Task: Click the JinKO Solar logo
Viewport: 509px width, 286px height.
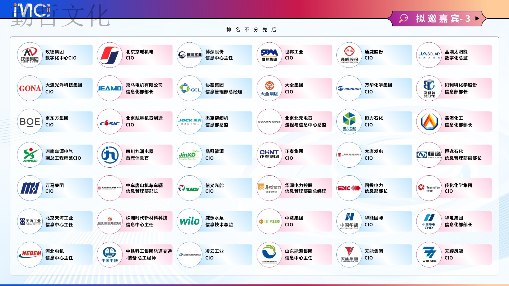Action: click(190, 155)
